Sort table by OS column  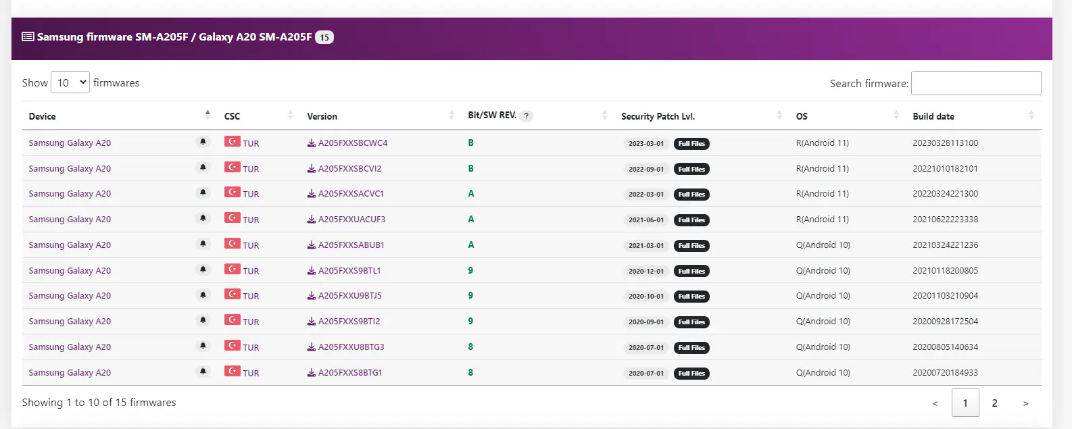click(848, 116)
